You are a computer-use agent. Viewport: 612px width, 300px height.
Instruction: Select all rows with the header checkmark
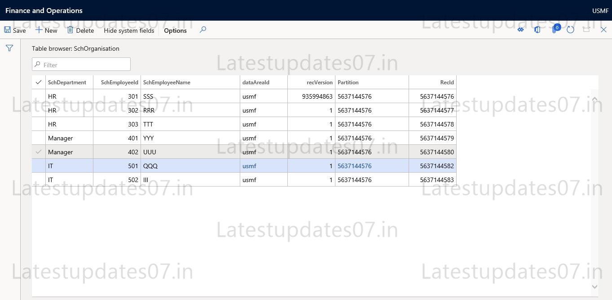38,82
